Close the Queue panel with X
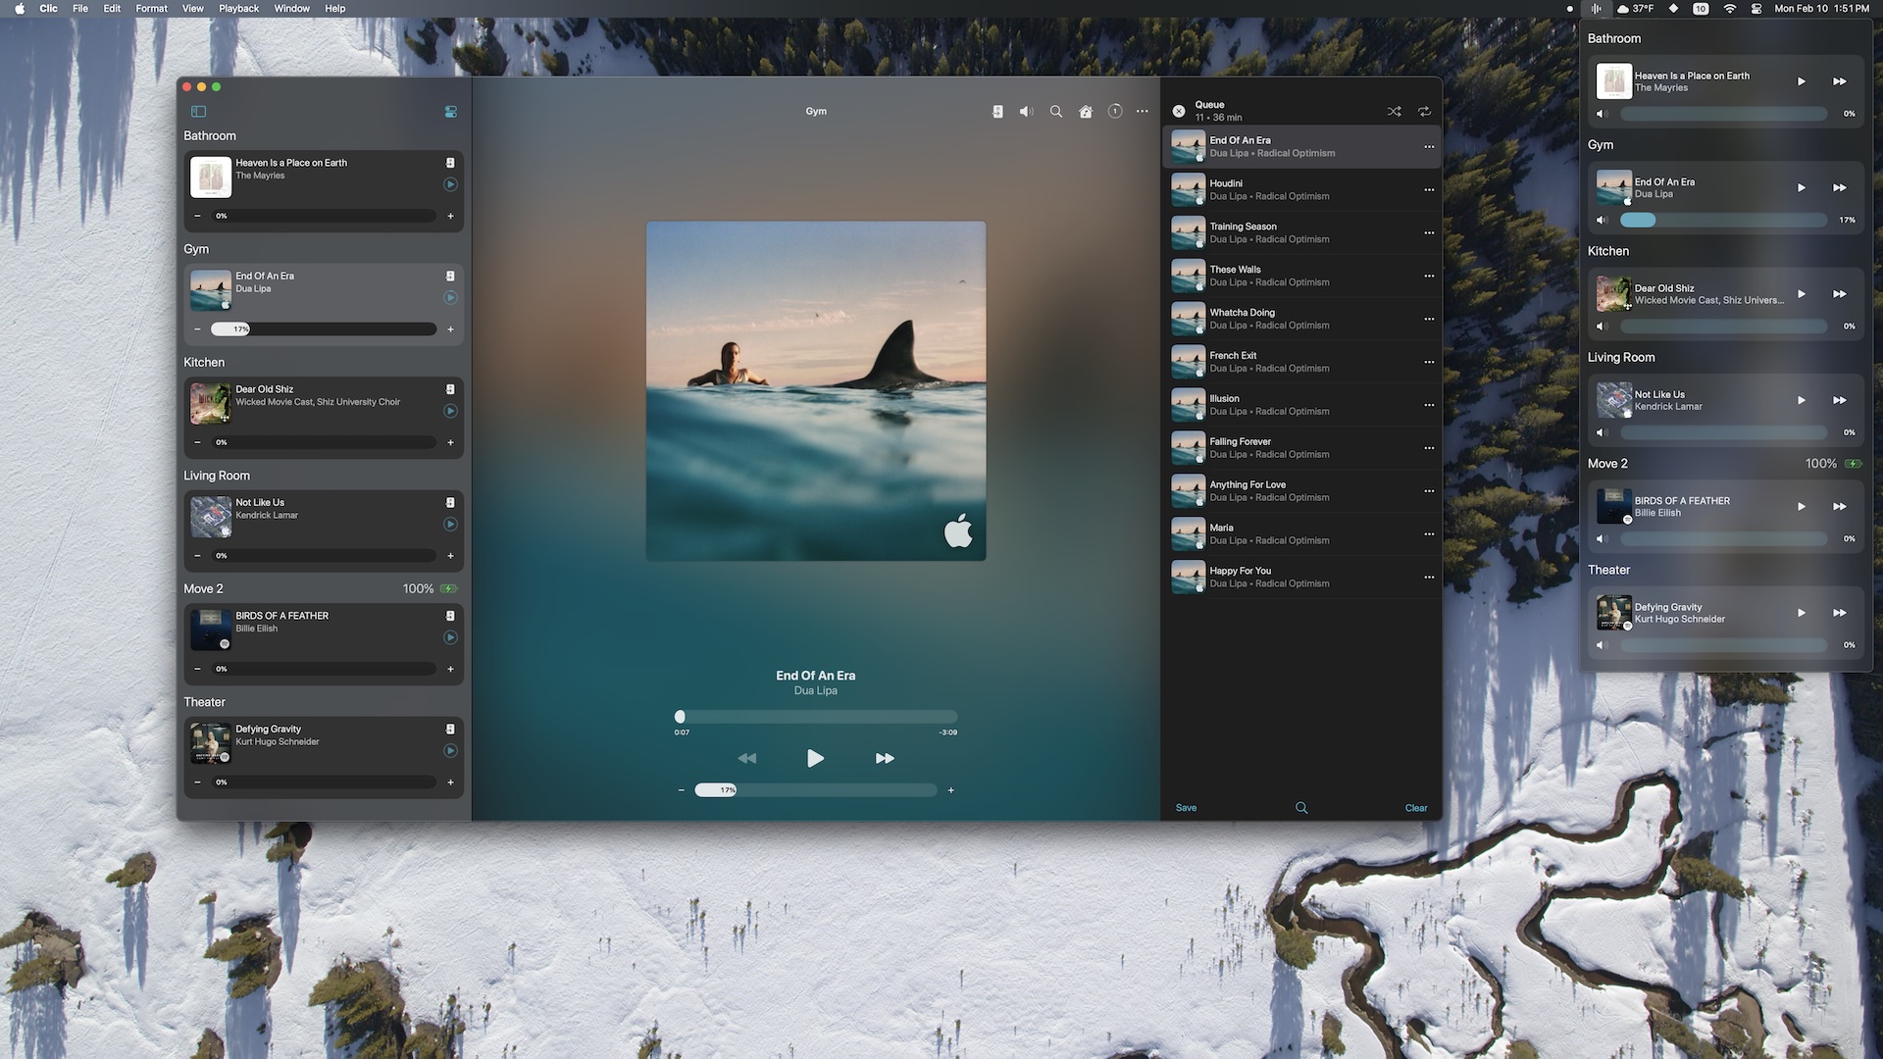The height and width of the screenshot is (1059, 1883). point(1179,111)
